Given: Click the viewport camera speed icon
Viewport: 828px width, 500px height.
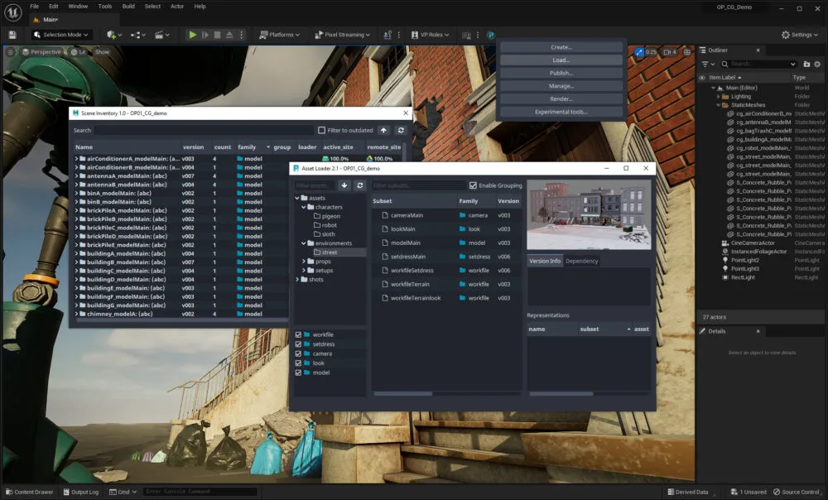Looking at the screenshot, I should (x=670, y=52).
